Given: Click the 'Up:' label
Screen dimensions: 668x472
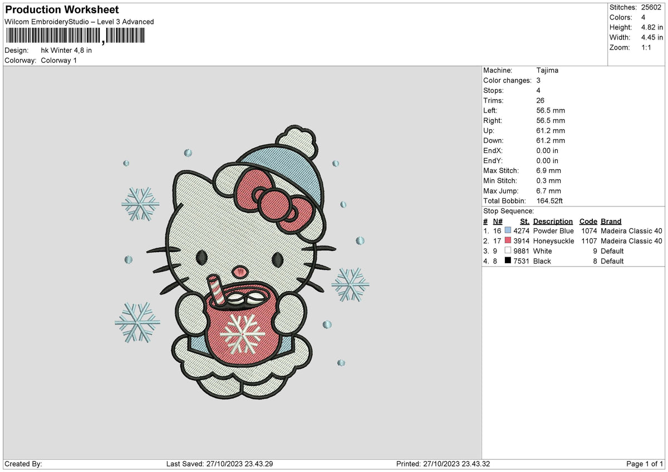Looking at the screenshot, I should (489, 131).
